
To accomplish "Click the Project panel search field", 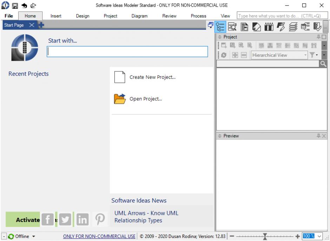I will tap(268, 64).
